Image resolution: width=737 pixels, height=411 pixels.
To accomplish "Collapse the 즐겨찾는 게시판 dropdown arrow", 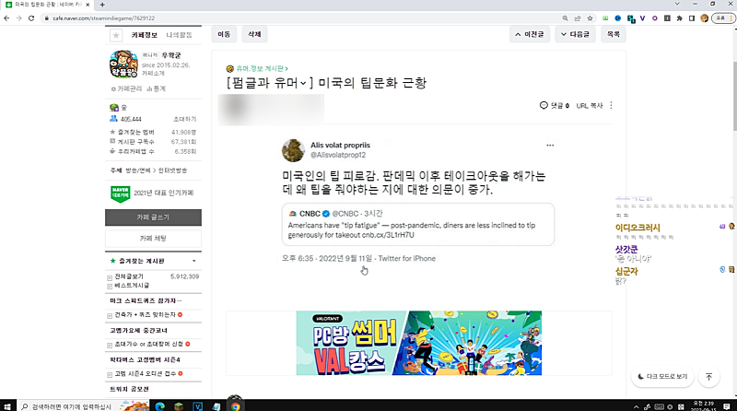I will click(x=193, y=261).
